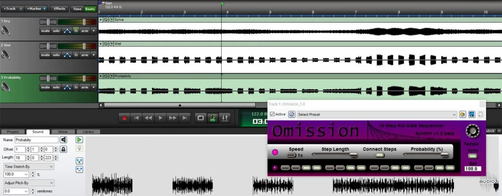Image resolution: width=502 pixels, height=196 pixels.
Task: Toggle automation on the 2 Wet track
Action: point(67,55)
